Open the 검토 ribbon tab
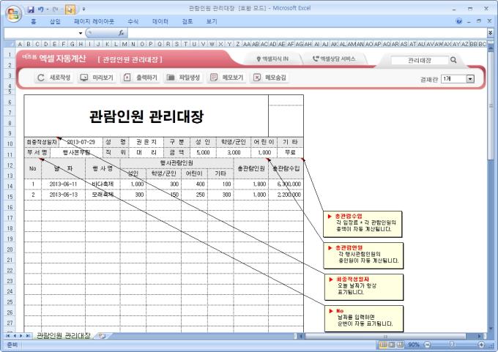Image resolution: width=498 pixels, height=352 pixels. (x=187, y=21)
